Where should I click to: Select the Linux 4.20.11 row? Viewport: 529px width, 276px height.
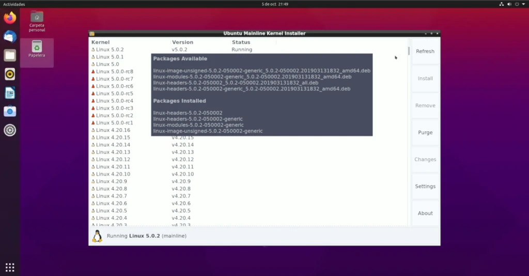click(248, 166)
